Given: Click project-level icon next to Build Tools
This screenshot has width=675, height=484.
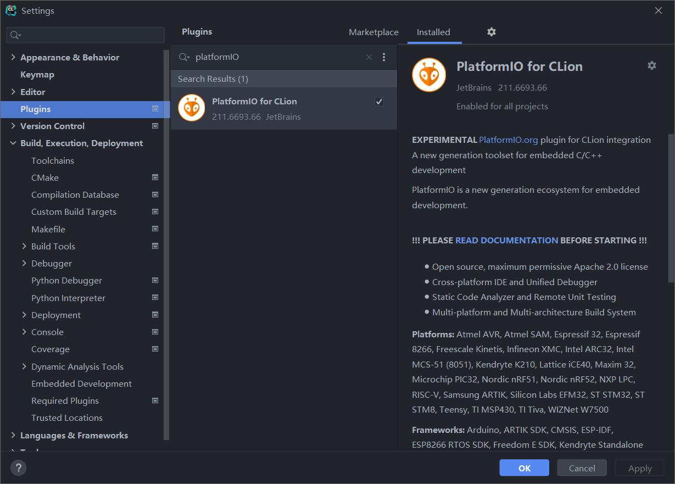Looking at the screenshot, I should tap(155, 246).
